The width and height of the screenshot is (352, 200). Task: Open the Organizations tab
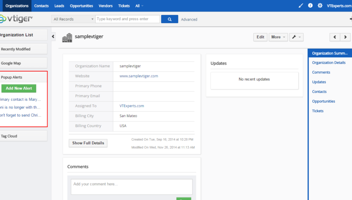(17, 6)
